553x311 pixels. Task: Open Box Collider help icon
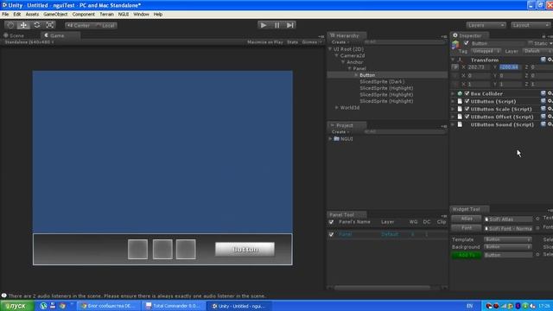(x=543, y=93)
